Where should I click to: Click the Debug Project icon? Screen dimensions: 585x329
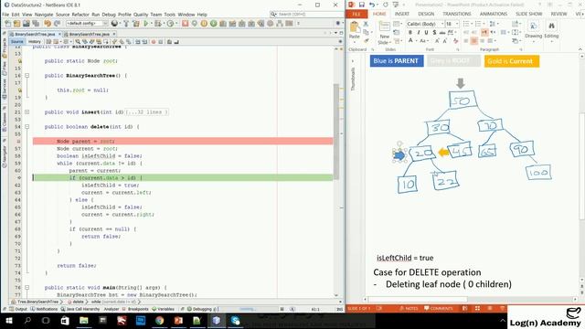click(x=158, y=24)
